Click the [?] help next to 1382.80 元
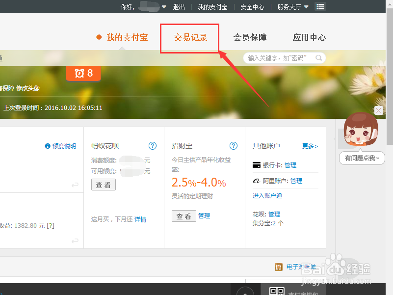The image size is (393, 295). tap(51, 225)
